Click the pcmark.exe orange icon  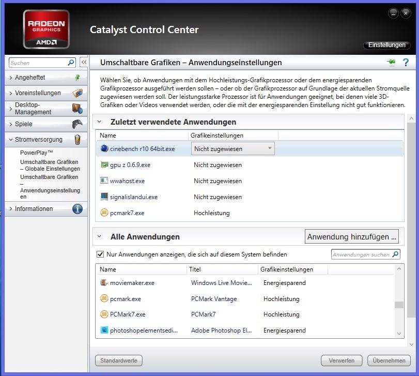pos(104,298)
